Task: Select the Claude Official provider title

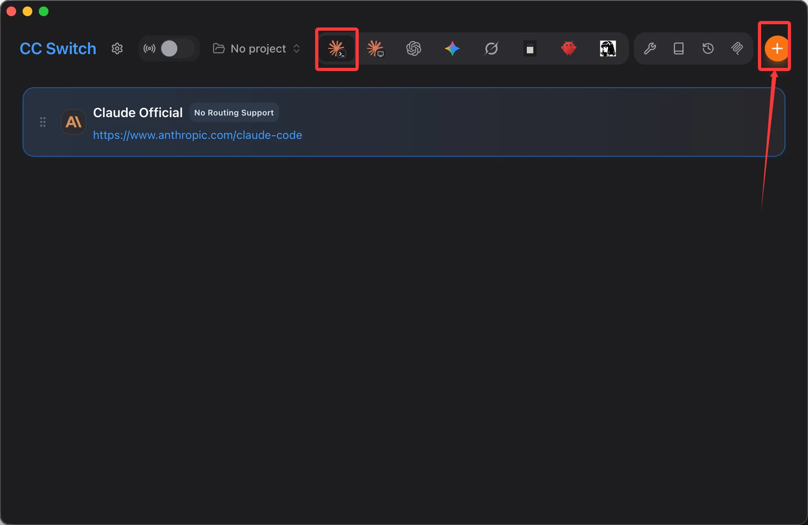Action: point(138,113)
